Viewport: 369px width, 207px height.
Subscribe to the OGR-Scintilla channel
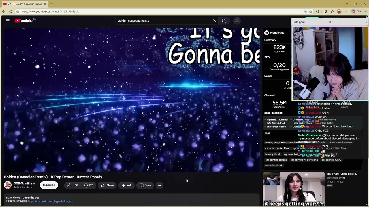[49, 185]
